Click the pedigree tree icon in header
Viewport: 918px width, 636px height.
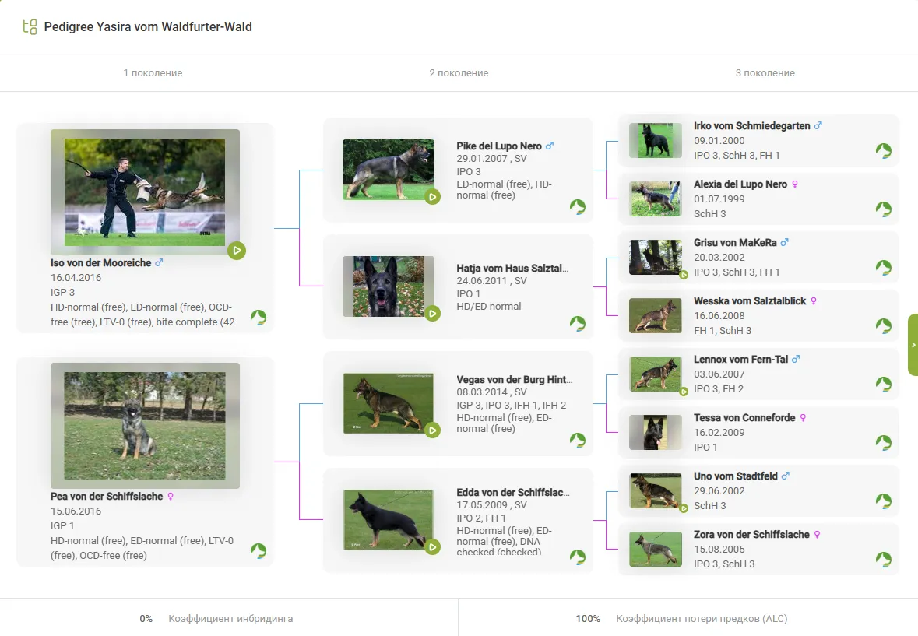point(30,27)
